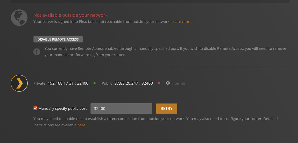Click the large globe status icon
The width and height of the screenshot is (298, 143).
tap(19, 18)
